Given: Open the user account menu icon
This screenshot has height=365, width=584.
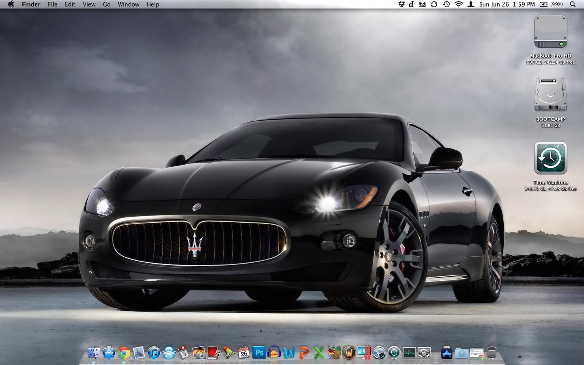Looking at the screenshot, I should coord(470,4).
